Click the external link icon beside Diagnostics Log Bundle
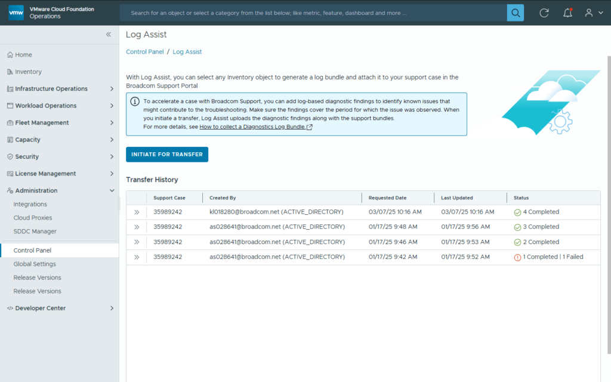This screenshot has height=382, width=611. pyautogui.click(x=310, y=127)
